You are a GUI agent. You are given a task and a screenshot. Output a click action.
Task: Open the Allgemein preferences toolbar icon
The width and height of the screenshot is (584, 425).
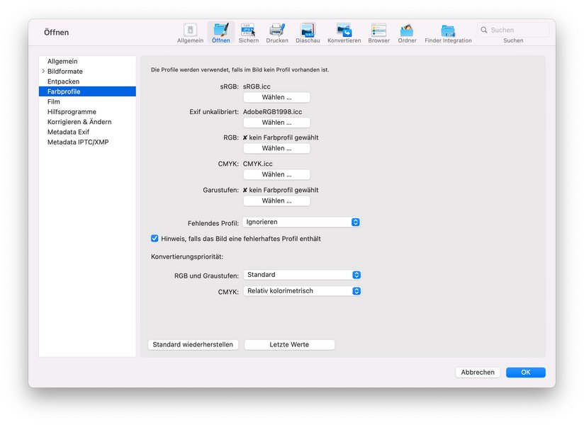pos(191,33)
